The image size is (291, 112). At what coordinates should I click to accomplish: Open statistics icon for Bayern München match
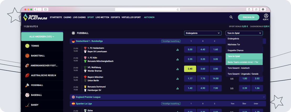[178, 79]
